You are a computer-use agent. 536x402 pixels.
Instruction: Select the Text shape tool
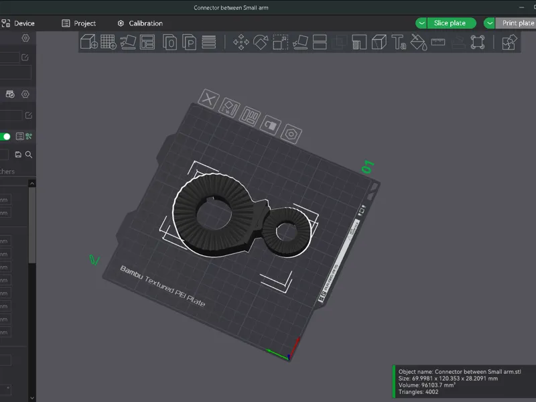tap(399, 42)
